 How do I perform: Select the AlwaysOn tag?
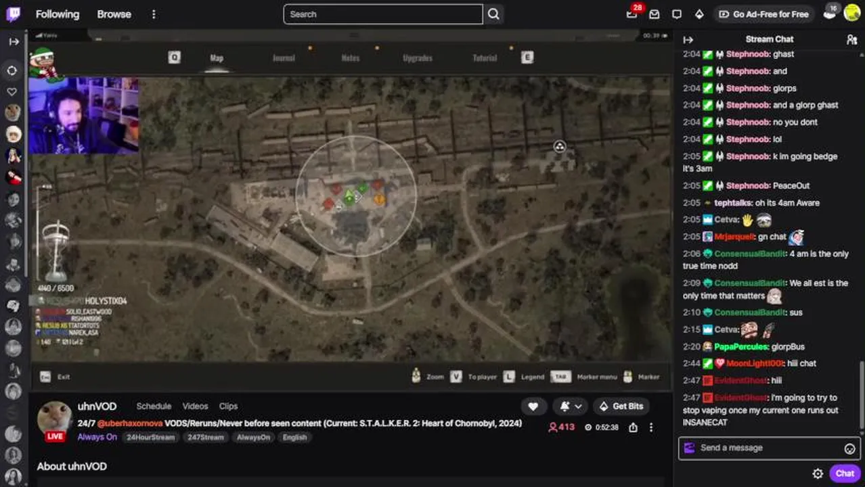coord(253,438)
